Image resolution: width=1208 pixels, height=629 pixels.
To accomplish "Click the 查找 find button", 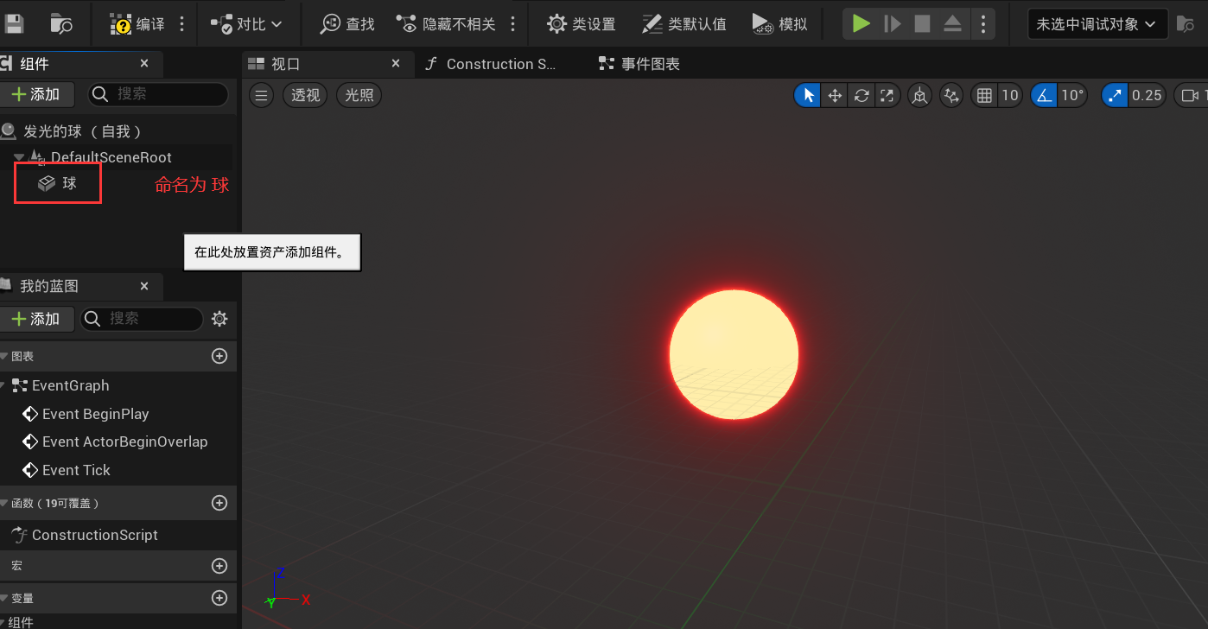I will click(x=347, y=24).
